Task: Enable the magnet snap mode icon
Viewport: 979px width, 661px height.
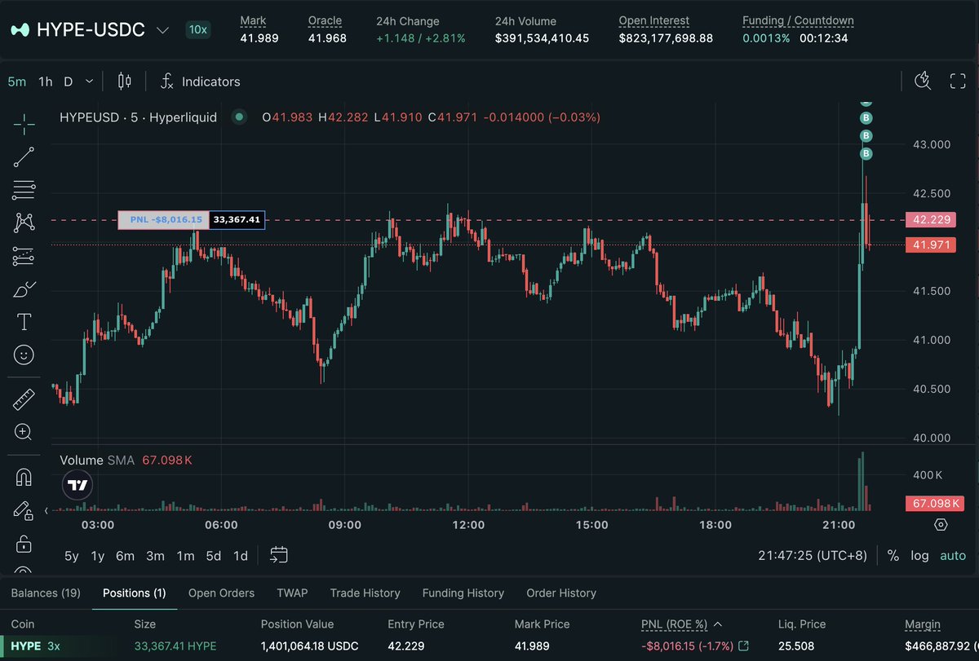Action: click(24, 477)
